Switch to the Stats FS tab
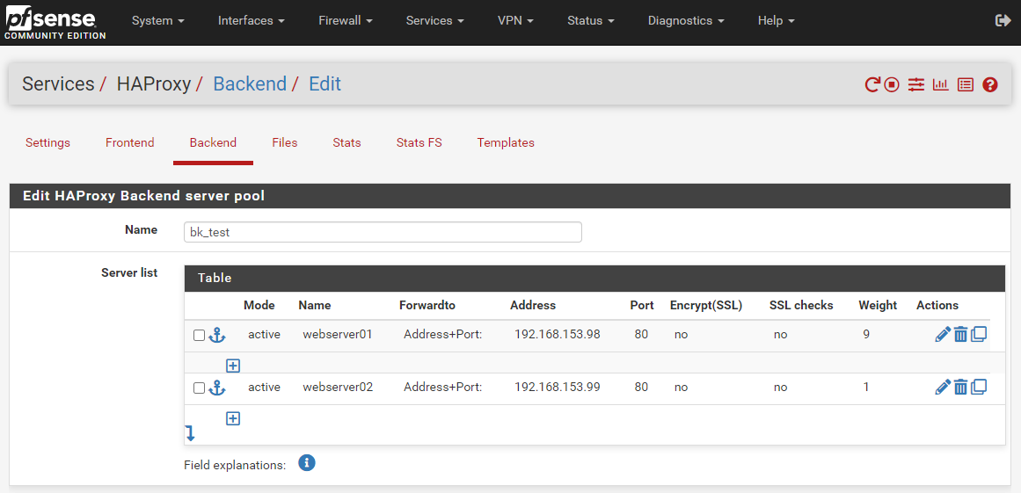This screenshot has height=493, width=1021. click(x=419, y=142)
